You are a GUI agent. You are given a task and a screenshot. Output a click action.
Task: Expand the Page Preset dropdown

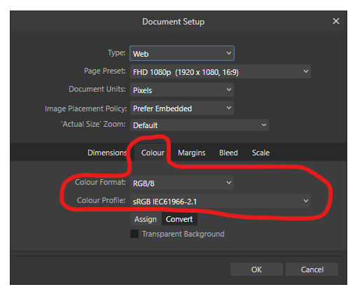(221, 71)
